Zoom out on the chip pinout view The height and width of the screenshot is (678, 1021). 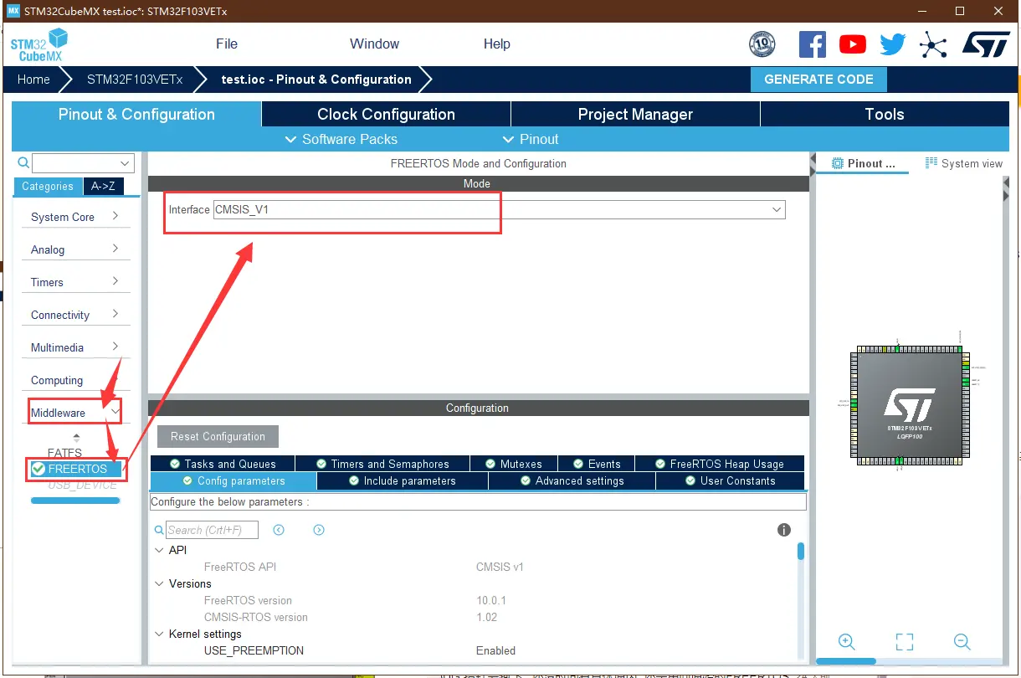[x=962, y=642]
